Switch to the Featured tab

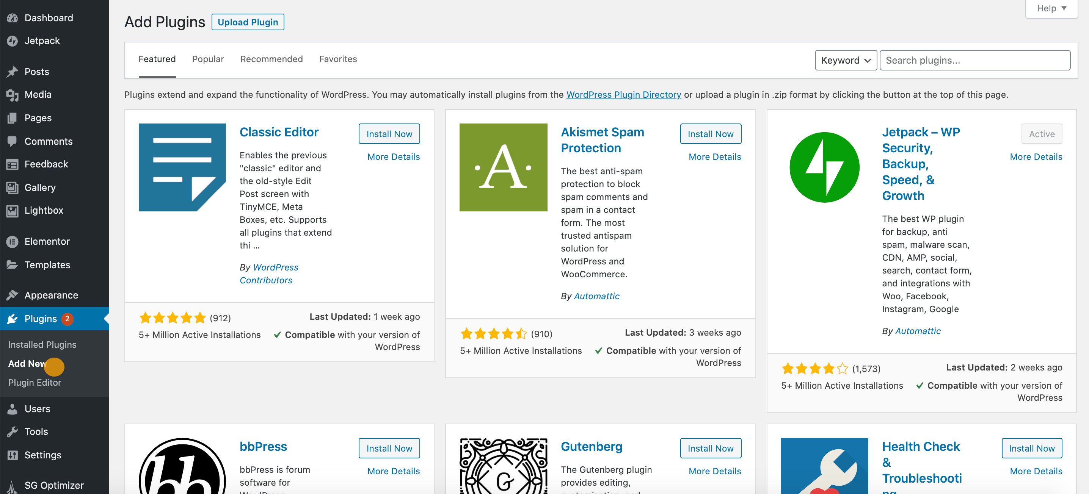tap(157, 59)
